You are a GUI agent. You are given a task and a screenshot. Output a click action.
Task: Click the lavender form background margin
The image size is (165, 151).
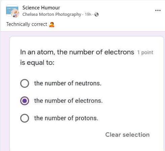pos(5,90)
